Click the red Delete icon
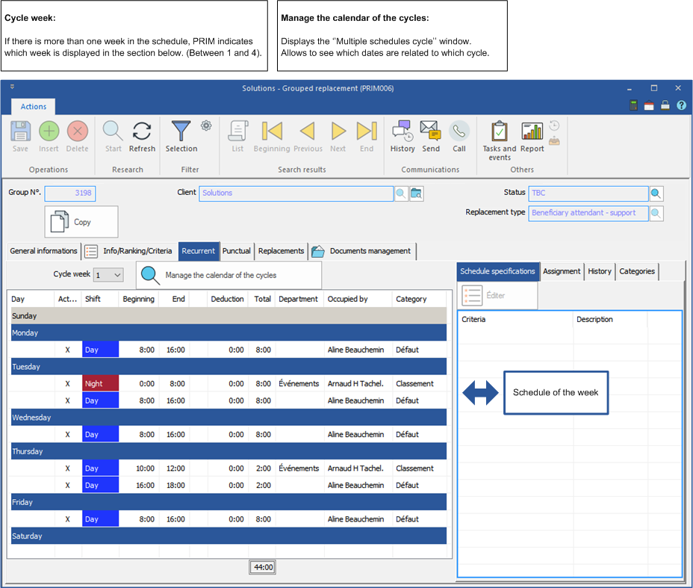Viewport: 693px width, 588px height. point(78,131)
